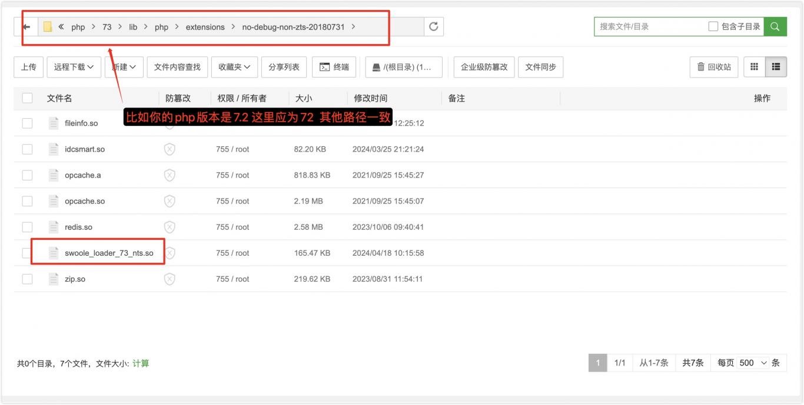Viewport: 804px width, 405px height.
Task: Switch to grid icon view
Action: (754, 67)
